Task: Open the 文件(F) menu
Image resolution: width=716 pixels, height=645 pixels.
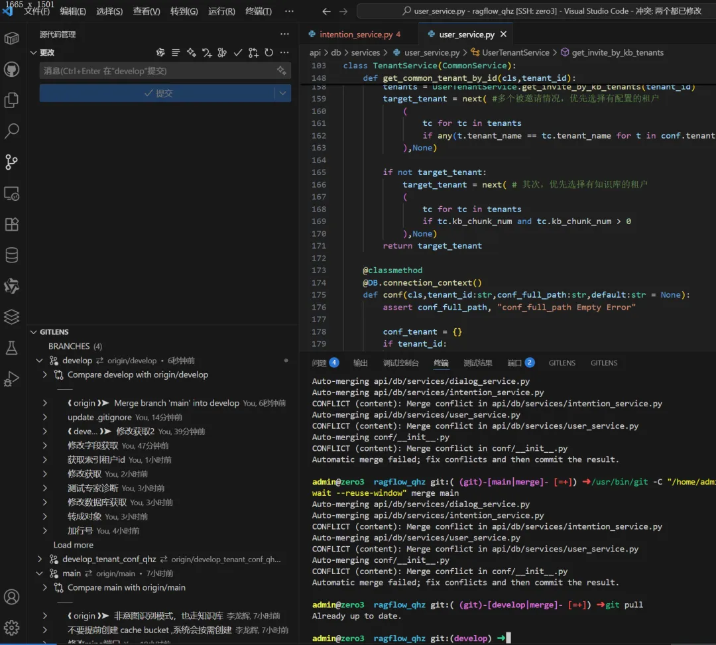Action: [36, 11]
